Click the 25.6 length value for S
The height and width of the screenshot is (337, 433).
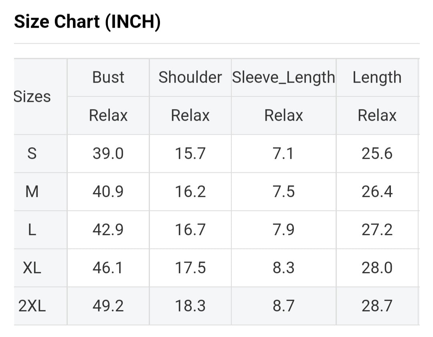[377, 154]
